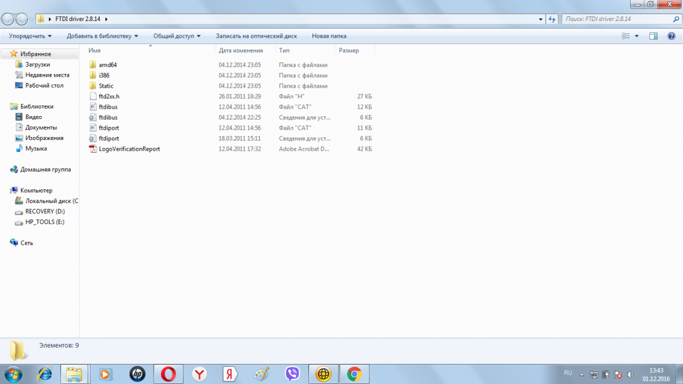Open the Музыка library
The width and height of the screenshot is (683, 384).
[36, 148]
